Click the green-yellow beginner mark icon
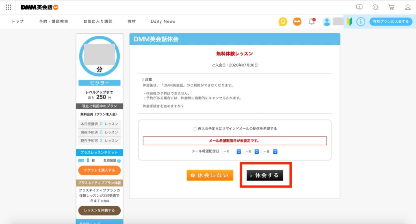 [349, 22]
